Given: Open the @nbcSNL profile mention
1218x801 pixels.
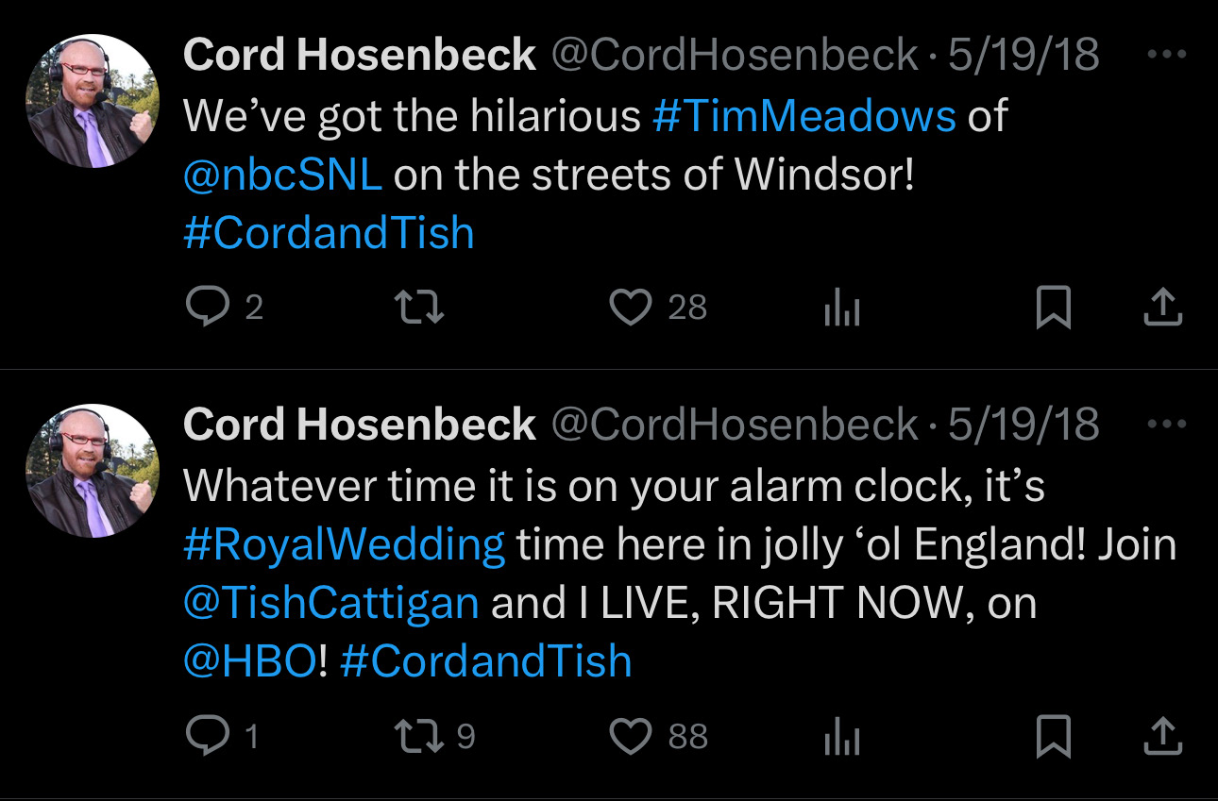Looking at the screenshot, I should click(x=282, y=175).
